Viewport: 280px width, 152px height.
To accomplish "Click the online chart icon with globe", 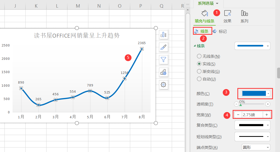I will (x=163, y=72).
